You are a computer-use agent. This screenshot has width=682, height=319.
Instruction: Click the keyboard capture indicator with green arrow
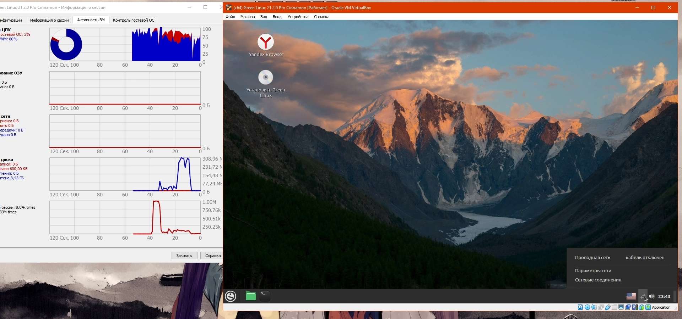(648, 307)
